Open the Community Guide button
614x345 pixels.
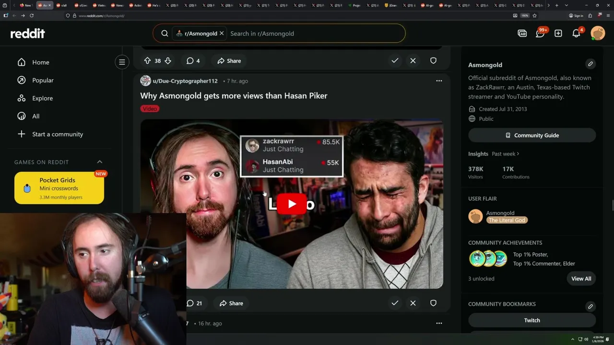coord(532,135)
